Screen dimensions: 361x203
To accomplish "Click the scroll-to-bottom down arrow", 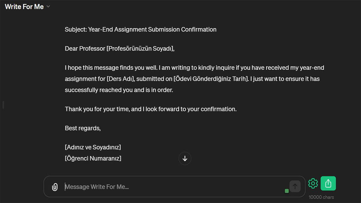I will tap(185, 158).
